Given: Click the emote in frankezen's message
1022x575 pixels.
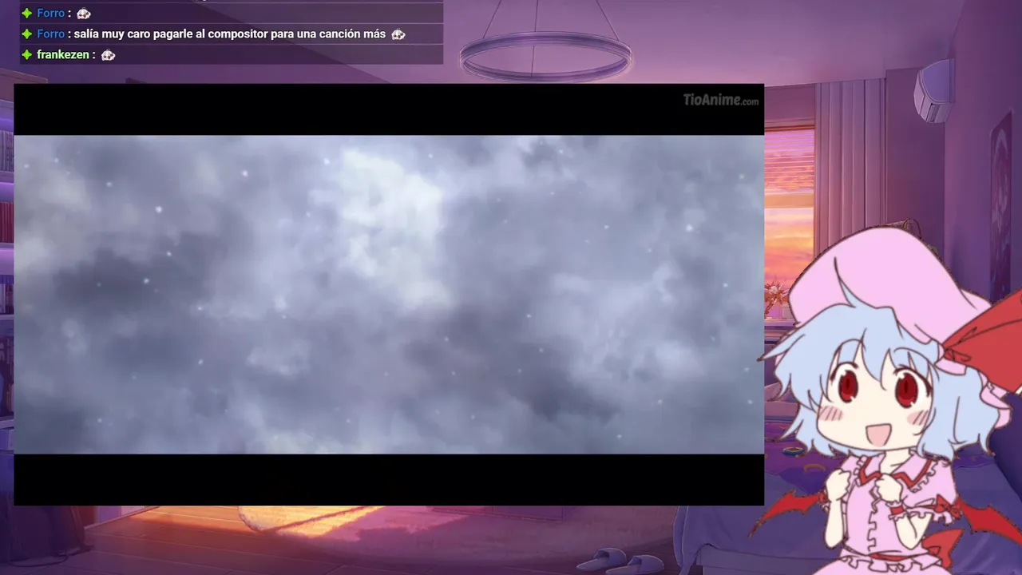Looking at the screenshot, I should [108, 55].
